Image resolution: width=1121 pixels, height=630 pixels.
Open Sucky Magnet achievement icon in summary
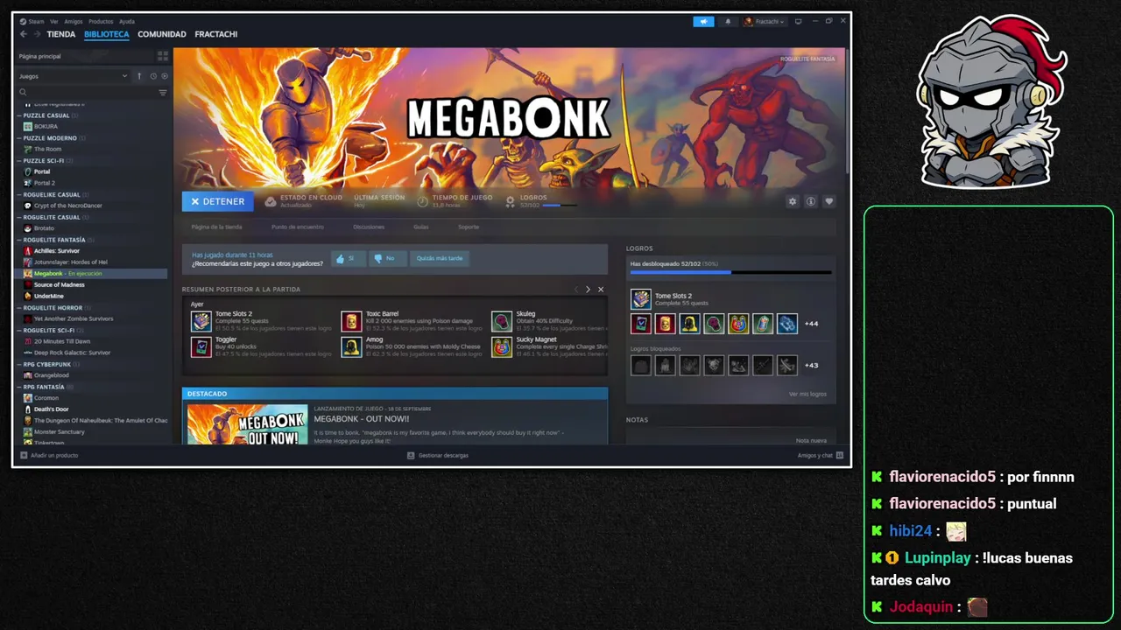[x=501, y=347]
